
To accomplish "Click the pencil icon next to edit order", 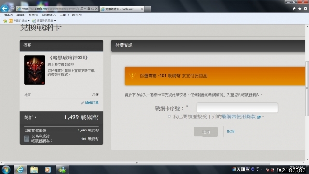I will pos(83,102).
